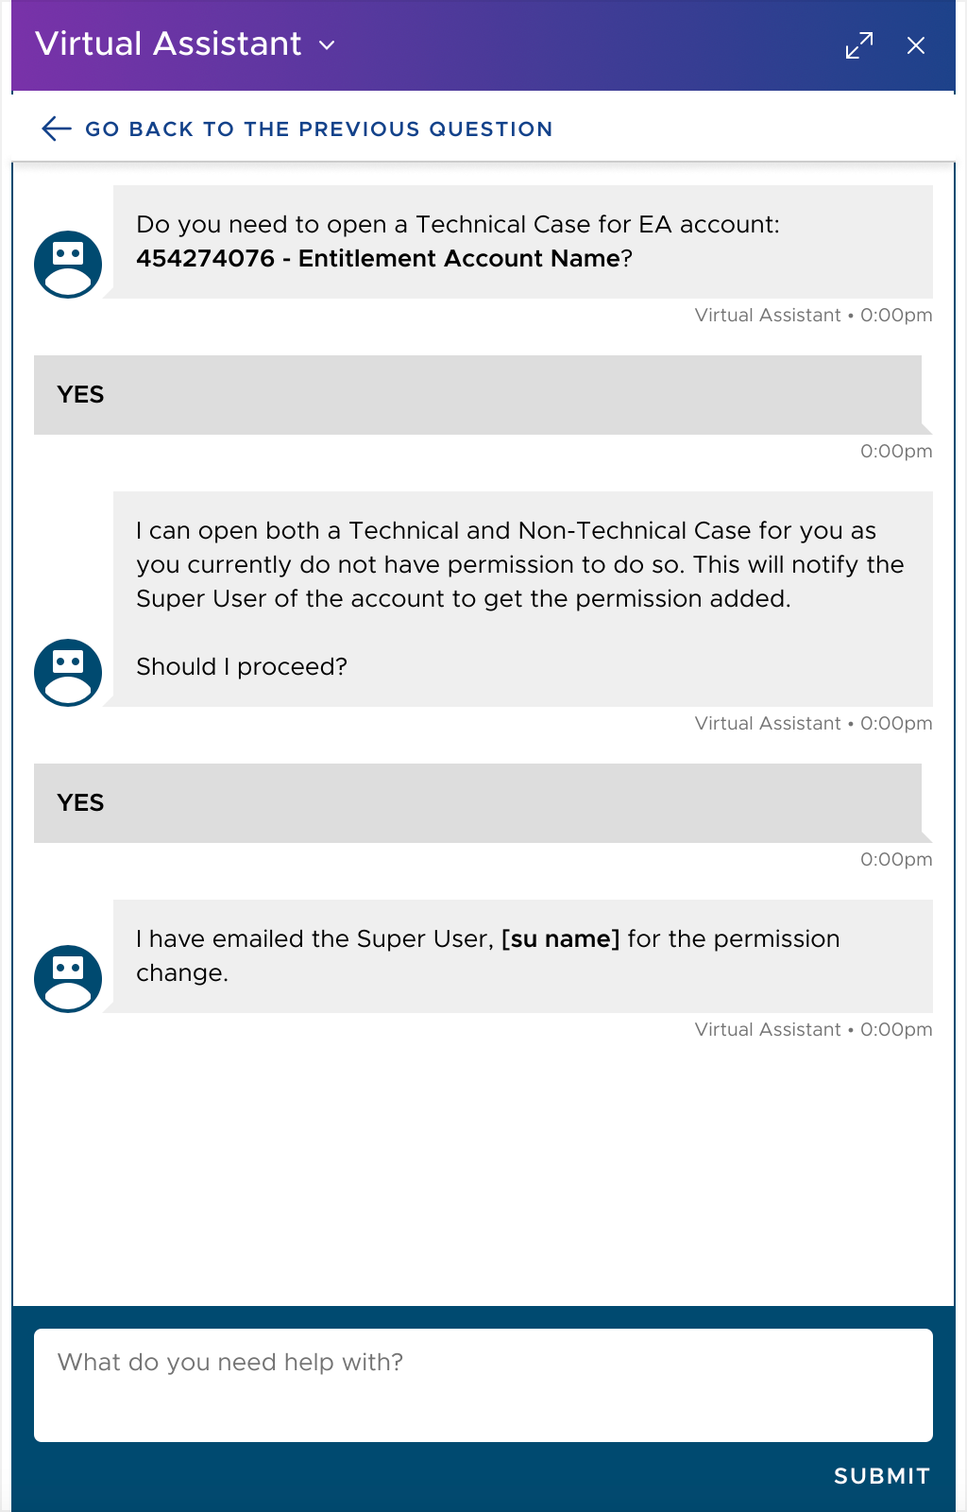Submit the chat message
Viewport: 967px width, 1512px height.
[882, 1476]
